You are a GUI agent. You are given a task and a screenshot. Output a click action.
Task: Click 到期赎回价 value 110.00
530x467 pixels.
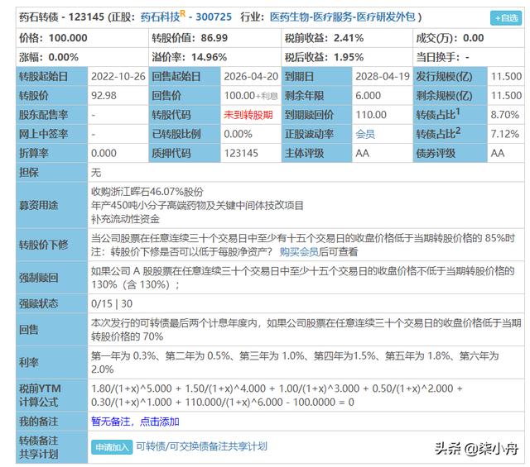click(371, 115)
